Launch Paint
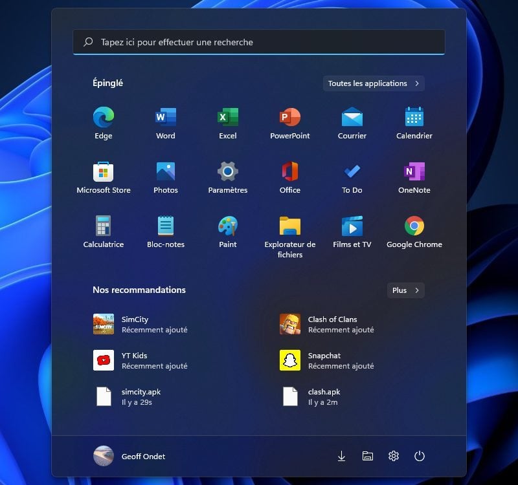Image resolution: width=518 pixels, height=485 pixels. click(x=228, y=232)
